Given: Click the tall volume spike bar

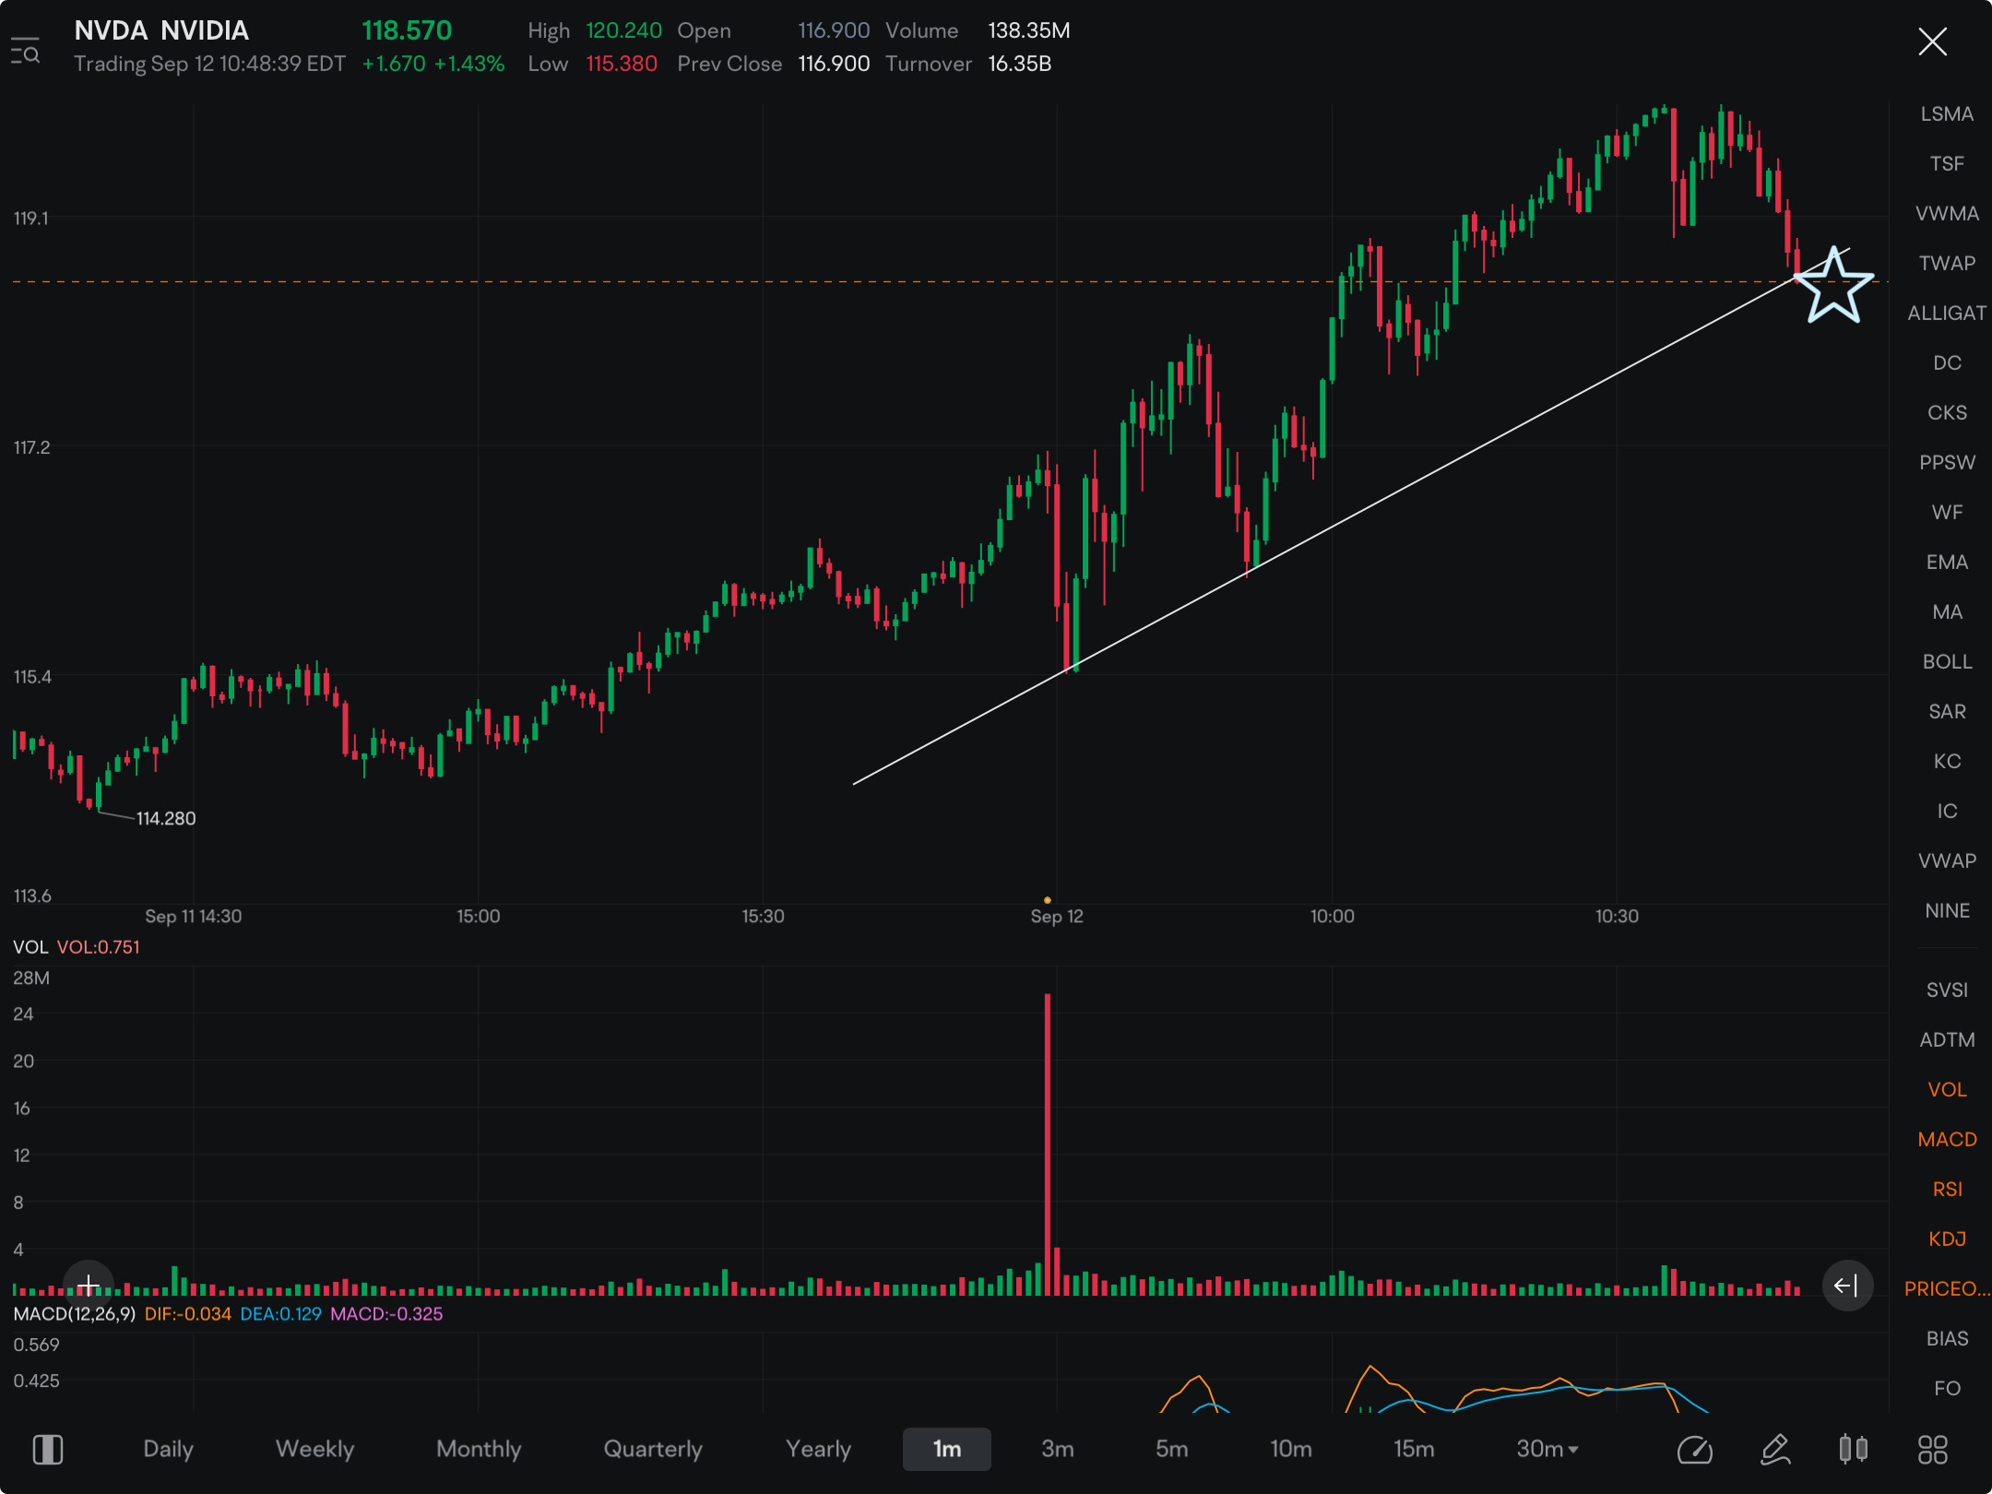Looking at the screenshot, I should pyautogui.click(x=1048, y=1144).
